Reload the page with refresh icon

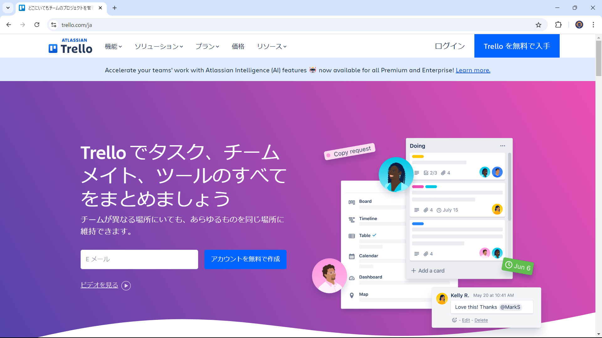coord(37,25)
